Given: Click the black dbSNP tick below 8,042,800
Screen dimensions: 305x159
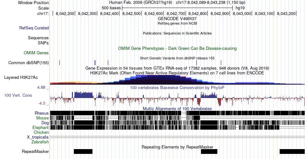Looking at the screenshot, I should pos(197,63).
